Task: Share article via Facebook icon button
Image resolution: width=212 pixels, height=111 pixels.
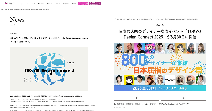Action: (137, 98)
